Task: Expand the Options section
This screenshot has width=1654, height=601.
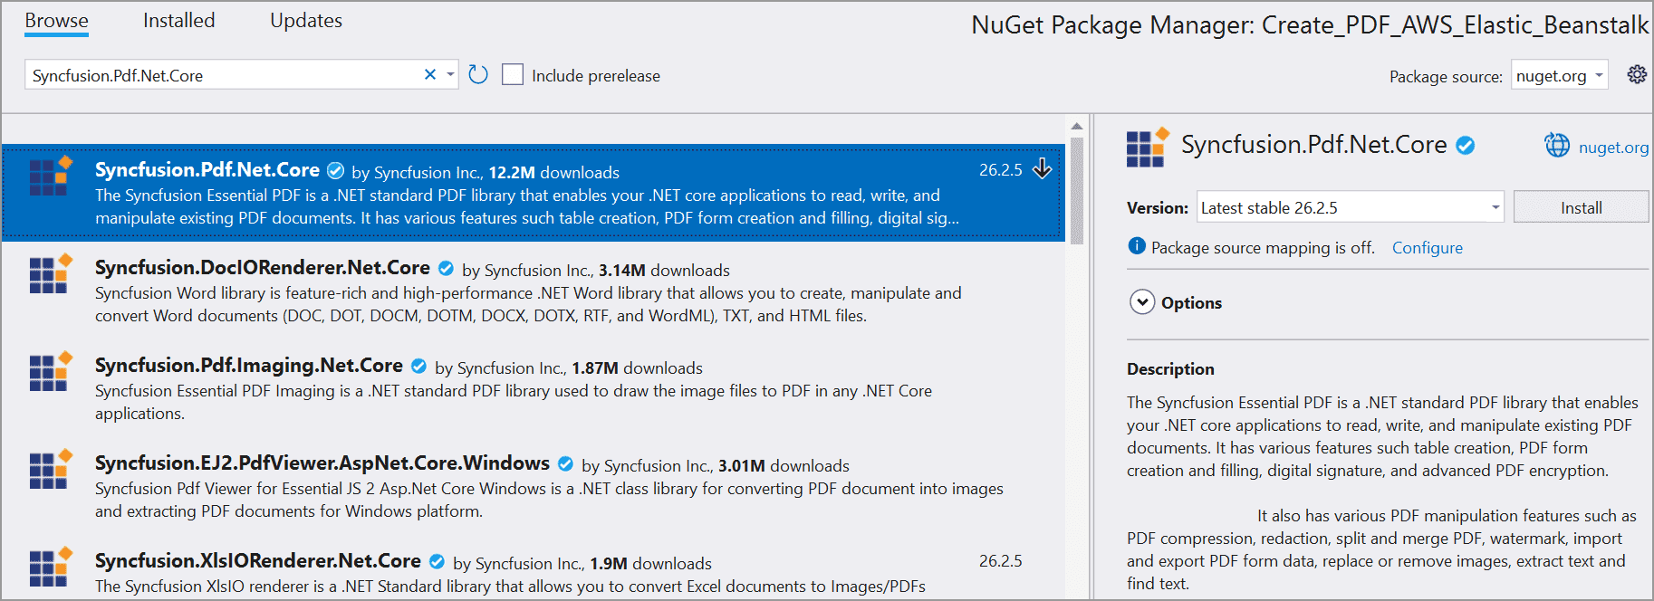Action: [1142, 302]
